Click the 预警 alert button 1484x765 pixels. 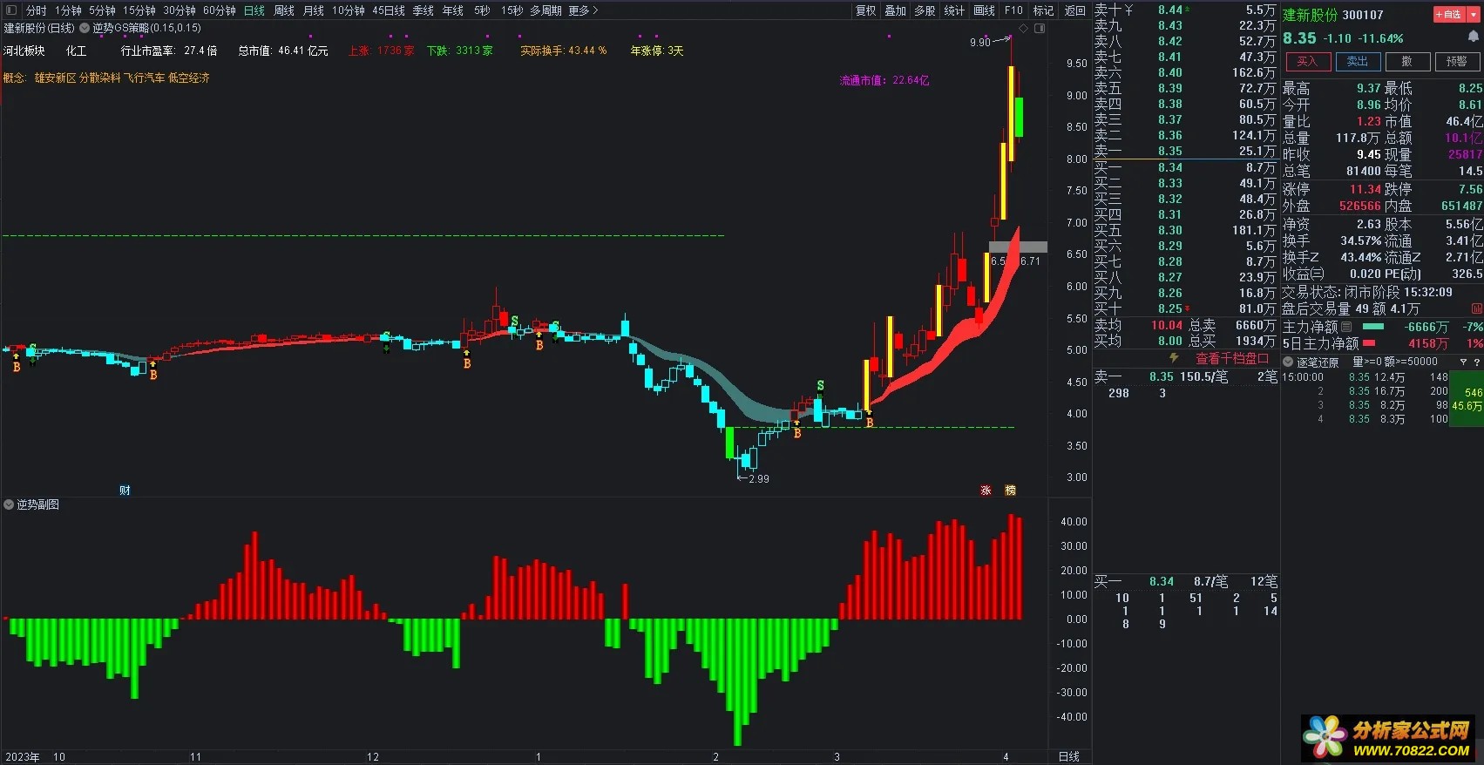[1457, 62]
